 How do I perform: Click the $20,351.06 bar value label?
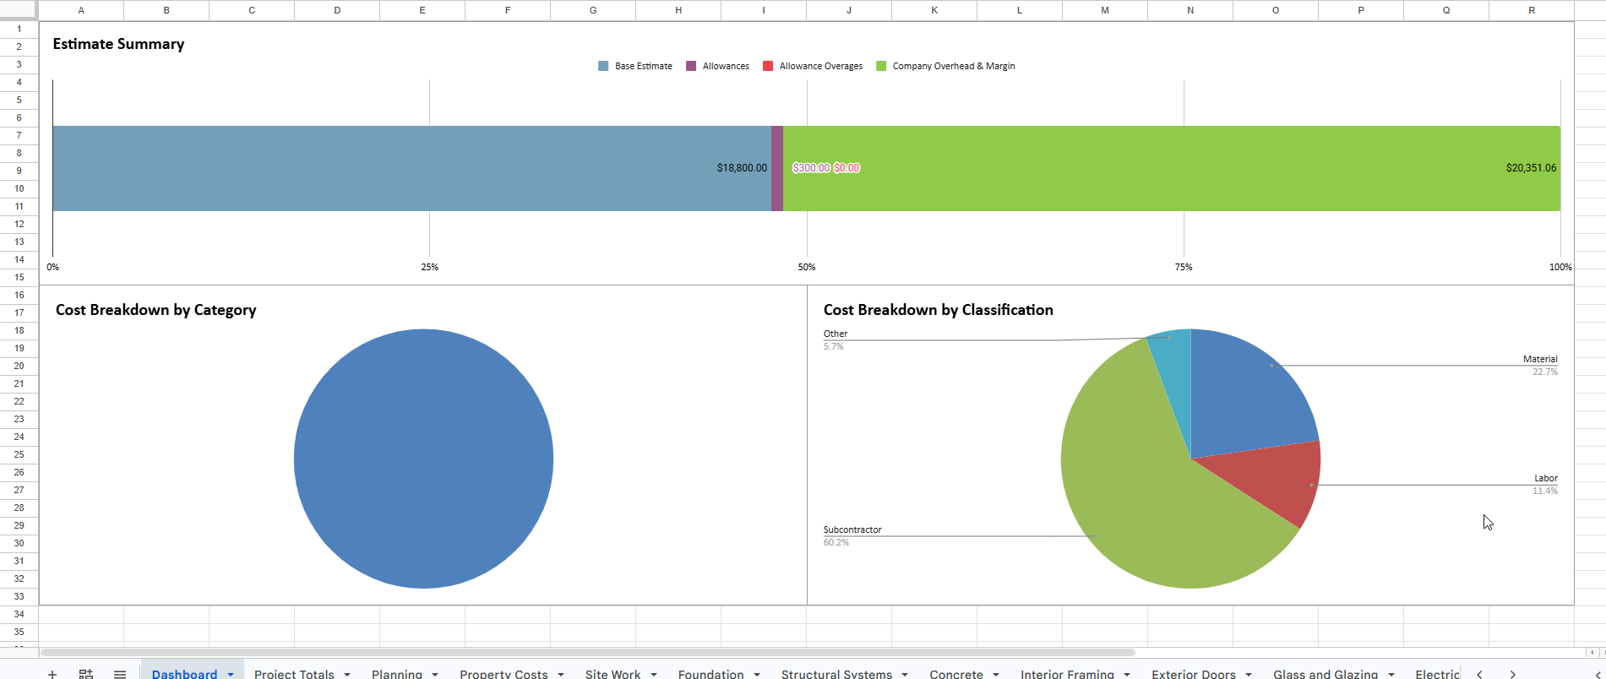pyautogui.click(x=1531, y=168)
